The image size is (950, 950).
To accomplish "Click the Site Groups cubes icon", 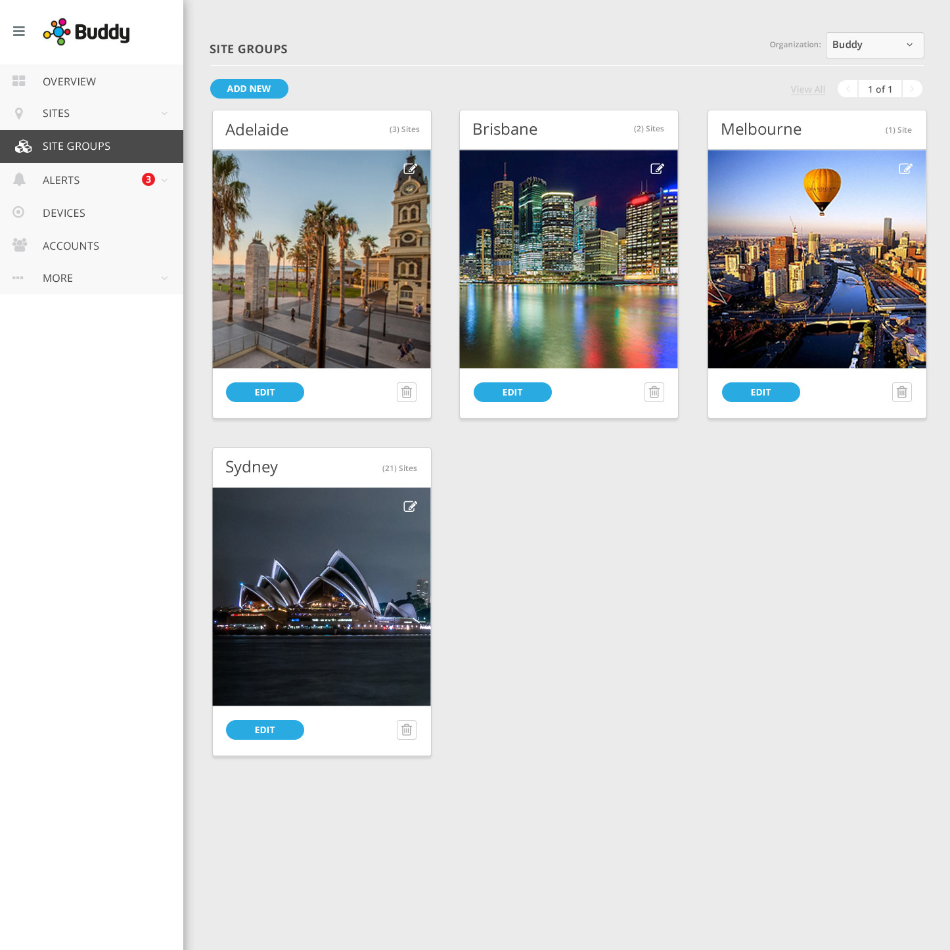I will [23, 146].
